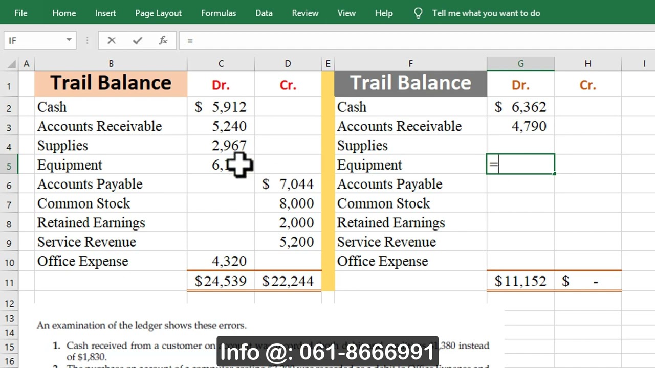Open the Formulas ribbon tab
Viewport: 655px width, 368px height.
[x=219, y=13]
